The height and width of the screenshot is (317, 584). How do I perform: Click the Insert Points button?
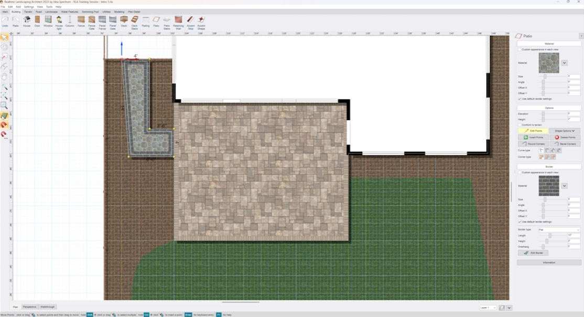click(x=533, y=137)
